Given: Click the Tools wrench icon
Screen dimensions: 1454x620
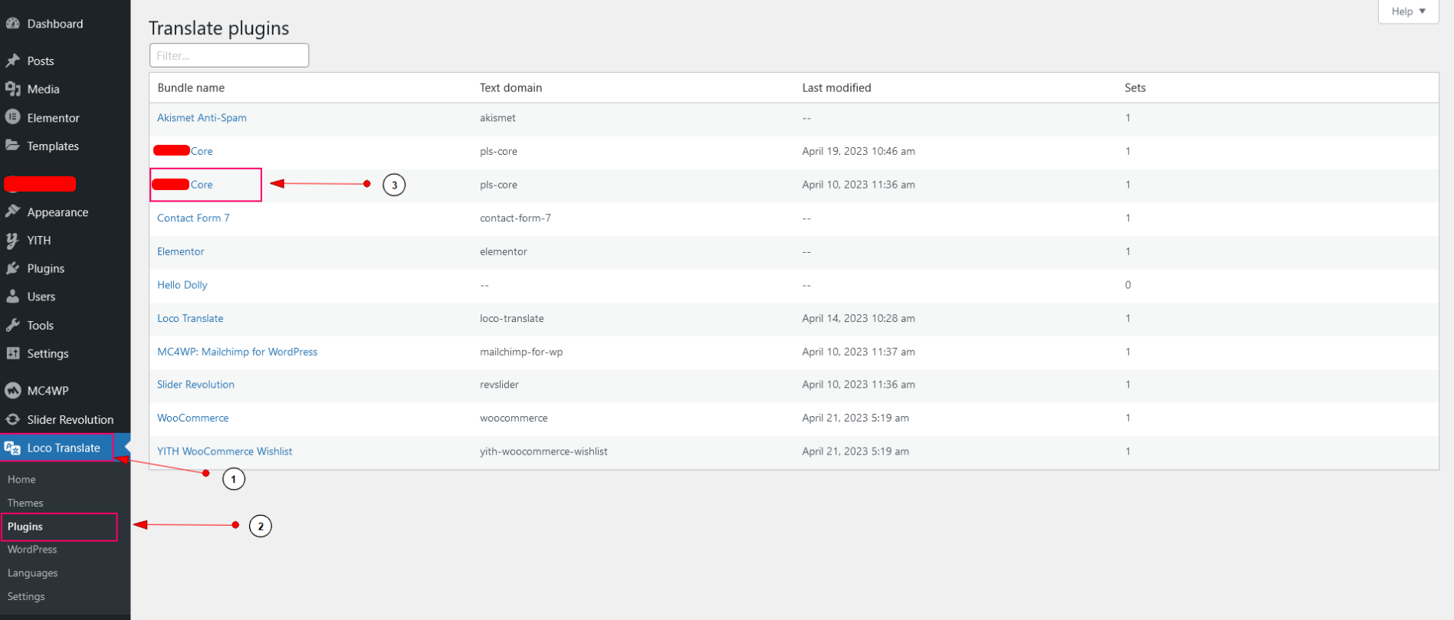Looking at the screenshot, I should tap(12, 325).
